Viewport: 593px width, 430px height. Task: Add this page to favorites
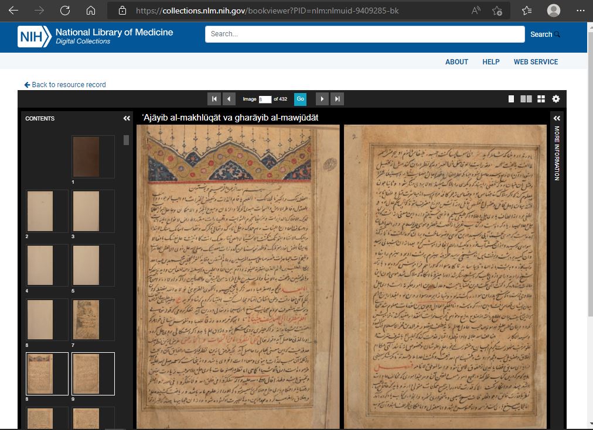497,11
